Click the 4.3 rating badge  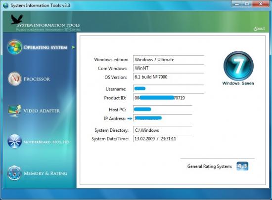(242, 166)
